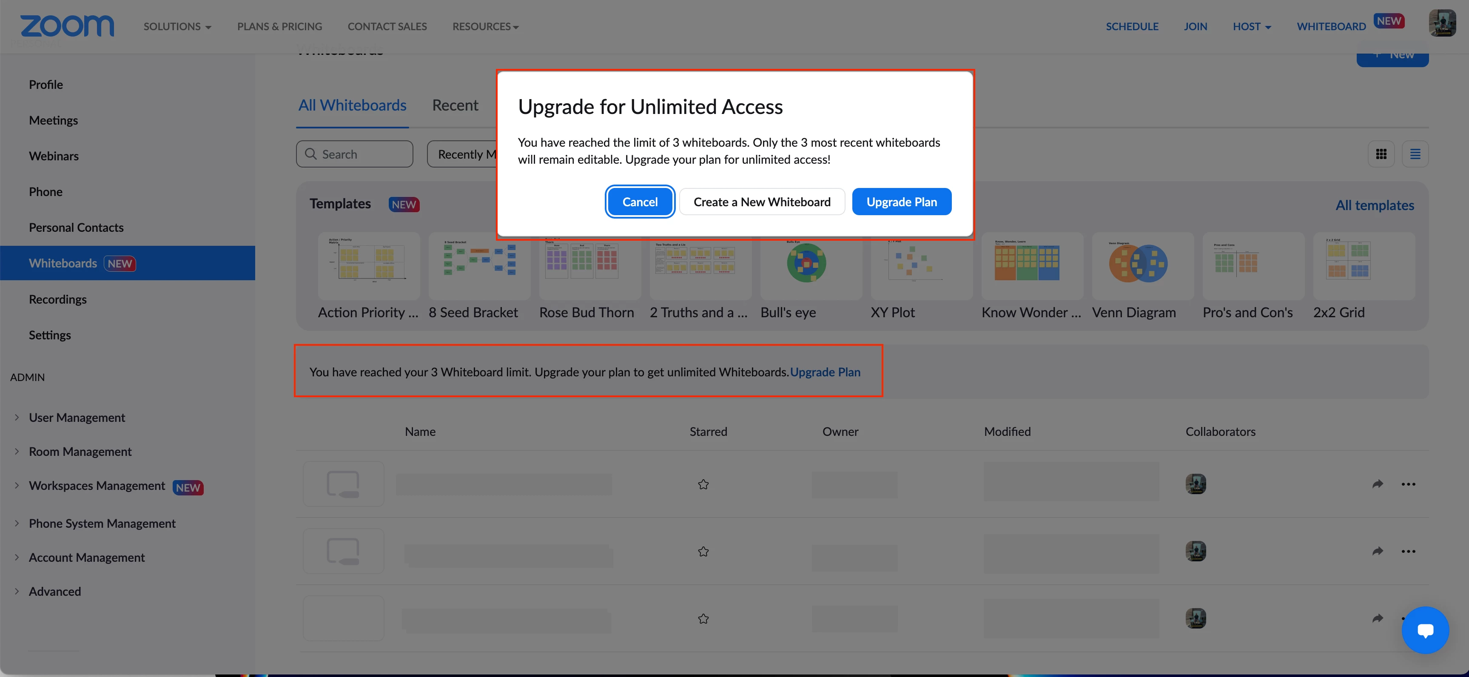Screen dimensions: 1469x677
Task: Switch to list view icon
Action: (1415, 154)
